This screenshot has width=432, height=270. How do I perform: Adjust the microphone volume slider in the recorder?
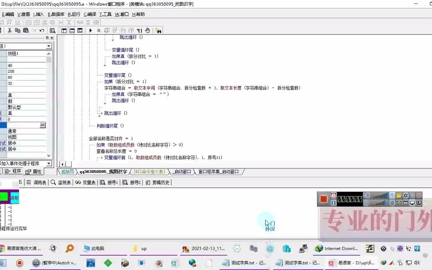(378, 203)
